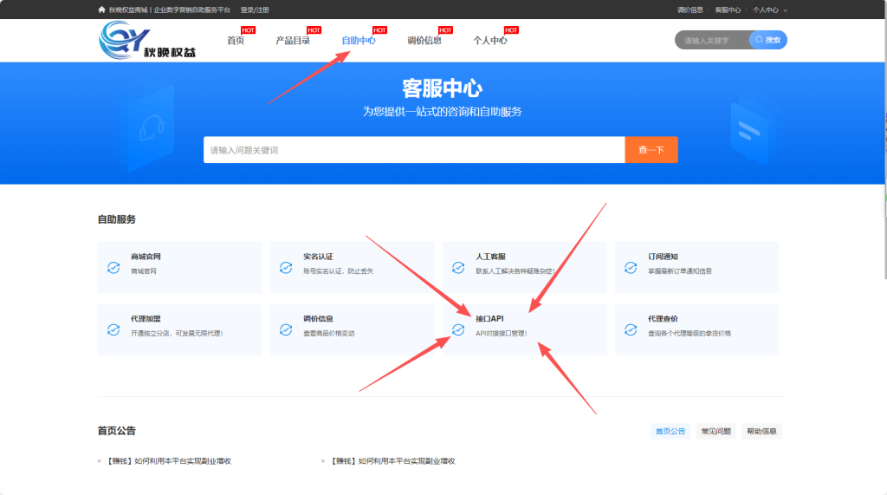Click the blue 搜索 button
This screenshot has width=887, height=495.
point(768,40)
